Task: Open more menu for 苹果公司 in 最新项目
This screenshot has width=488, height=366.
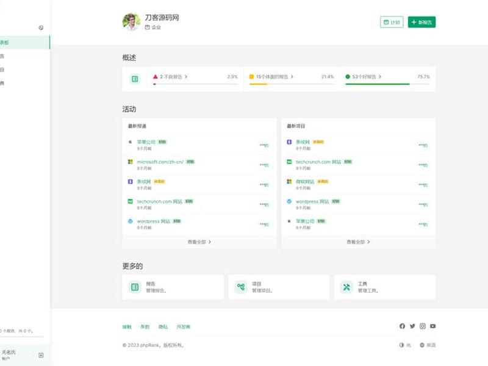Action: point(423,224)
